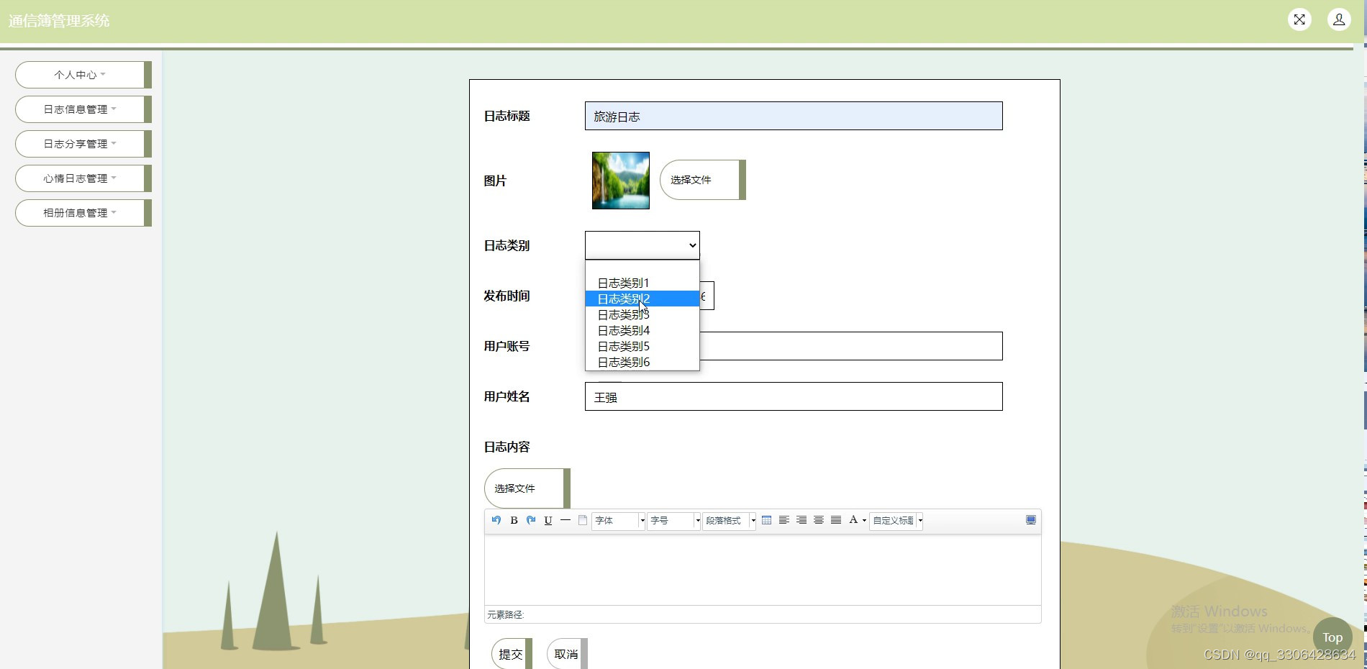Click the 日志类别 select box
The image size is (1367, 669).
642,245
